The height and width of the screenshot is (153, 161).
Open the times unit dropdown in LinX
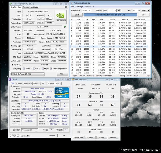click(x=145, y=10)
